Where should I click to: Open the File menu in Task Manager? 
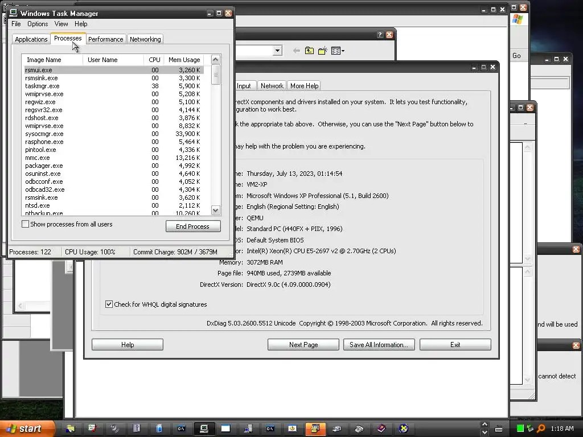point(16,24)
